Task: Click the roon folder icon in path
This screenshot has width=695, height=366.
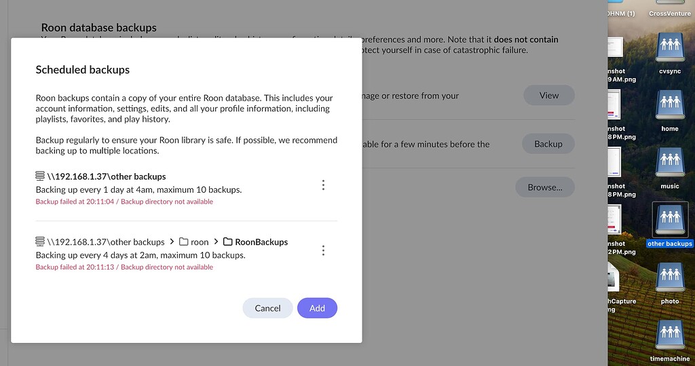Action: [x=183, y=242]
